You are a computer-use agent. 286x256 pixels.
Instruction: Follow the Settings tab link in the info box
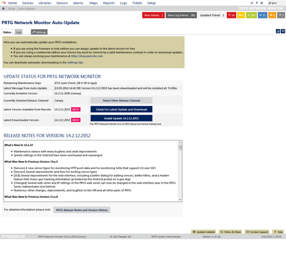point(75,63)
